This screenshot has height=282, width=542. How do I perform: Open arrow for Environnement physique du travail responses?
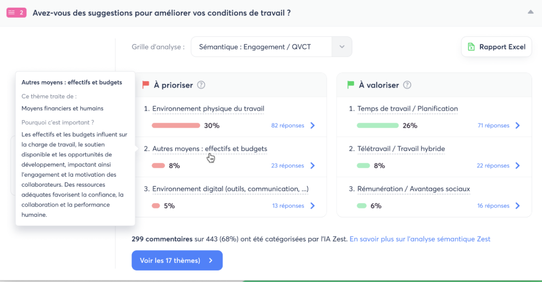coord(313,126)
